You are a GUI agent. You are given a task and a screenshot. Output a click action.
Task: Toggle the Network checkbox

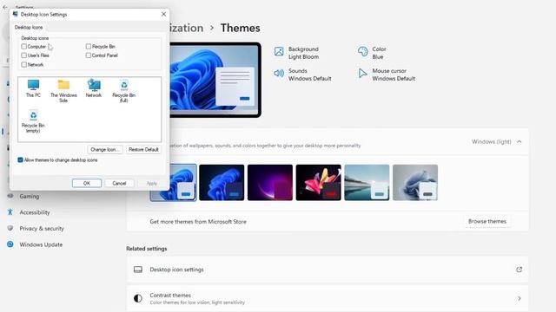click(23, 64)
